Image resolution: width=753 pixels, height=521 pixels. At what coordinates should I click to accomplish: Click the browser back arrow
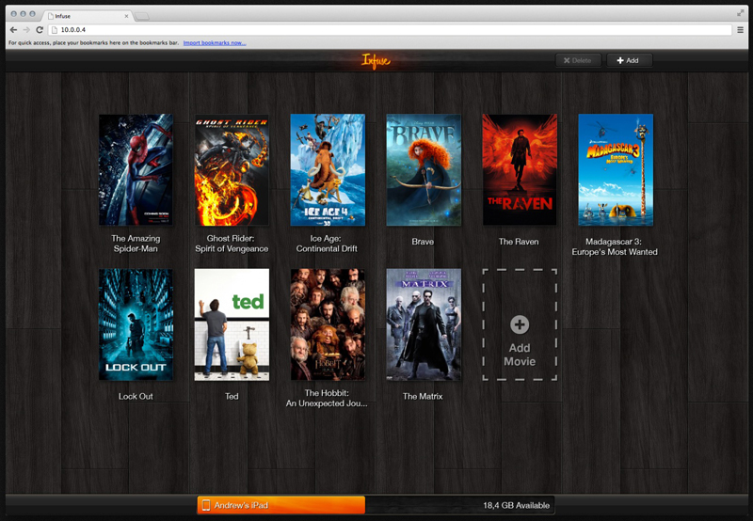(x=13, y=30)
